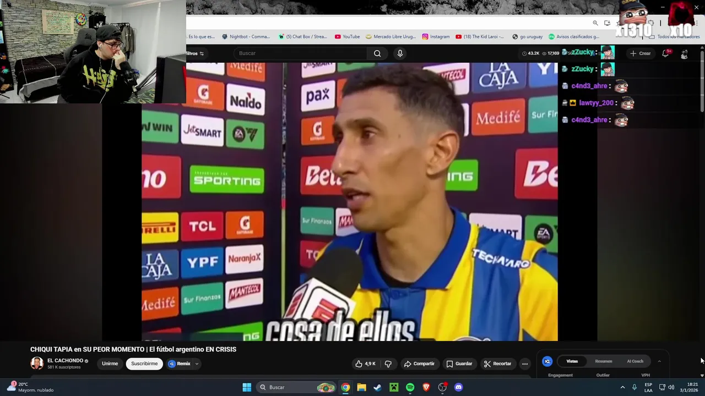Open Nightbot Commands bookmark
Screen dimensions: 705x396
click(x=246, y=37)
